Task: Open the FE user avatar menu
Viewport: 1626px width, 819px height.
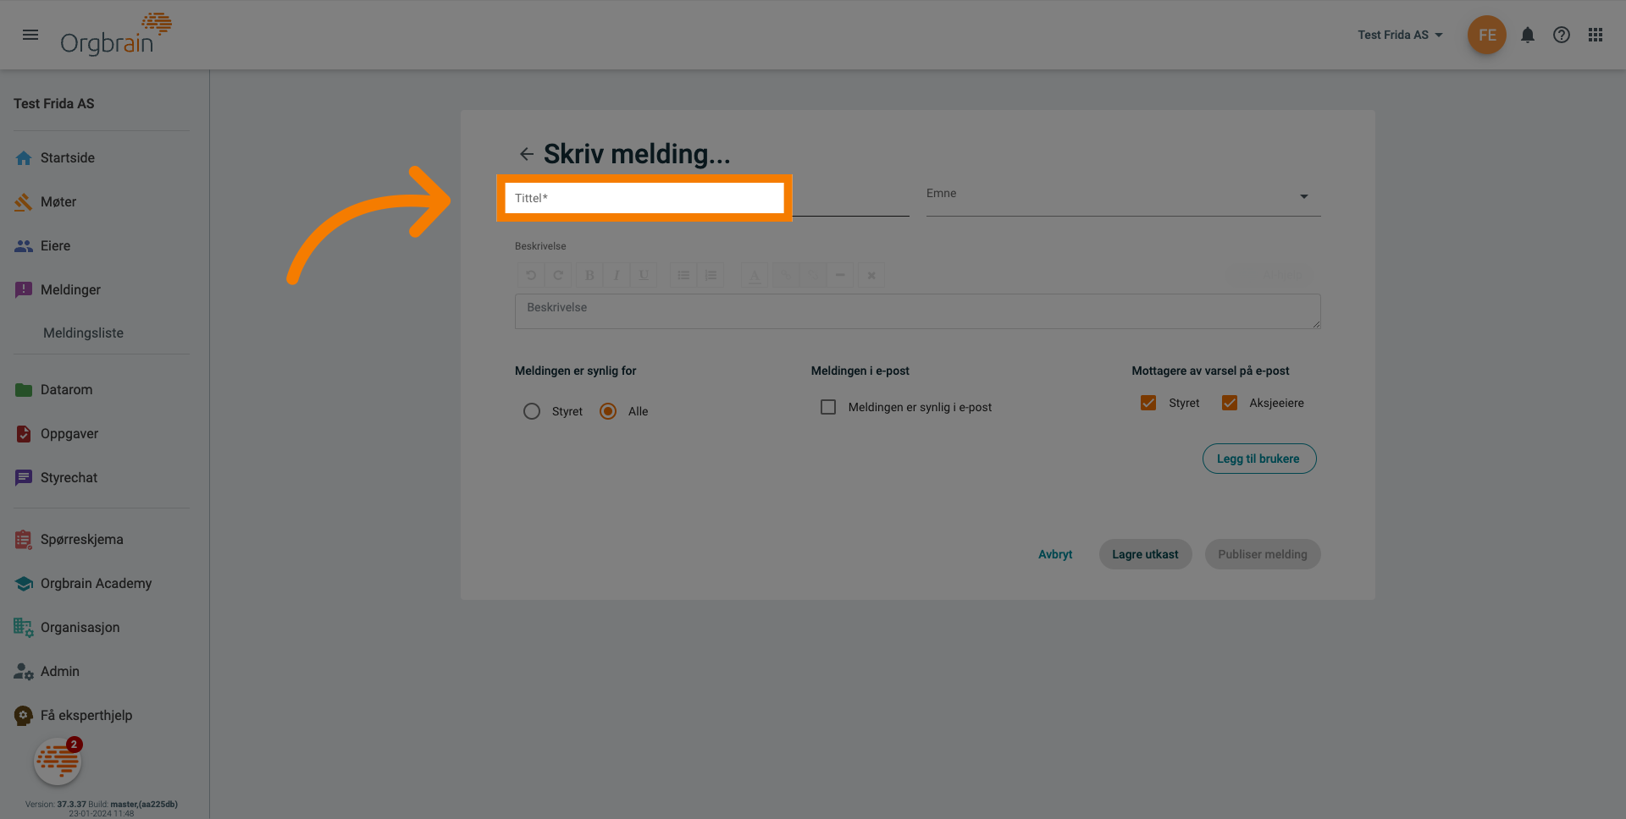Action: (1486, 35)
